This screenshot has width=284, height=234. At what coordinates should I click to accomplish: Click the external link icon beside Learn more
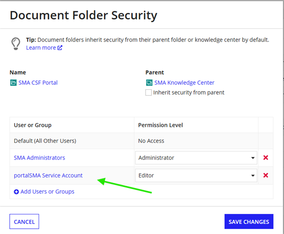60,48
